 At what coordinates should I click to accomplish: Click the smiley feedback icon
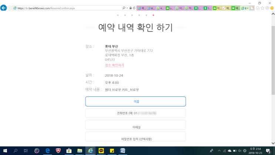pos(272,8)
